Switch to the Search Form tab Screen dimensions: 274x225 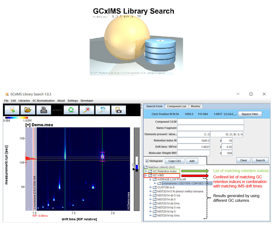coord(154,106)
